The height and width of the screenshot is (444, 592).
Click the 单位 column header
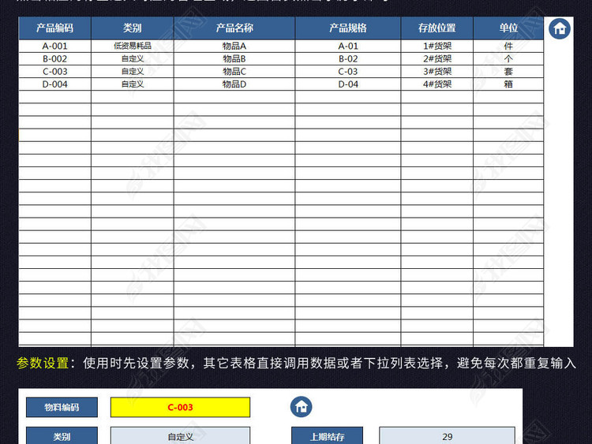[508, 28]
